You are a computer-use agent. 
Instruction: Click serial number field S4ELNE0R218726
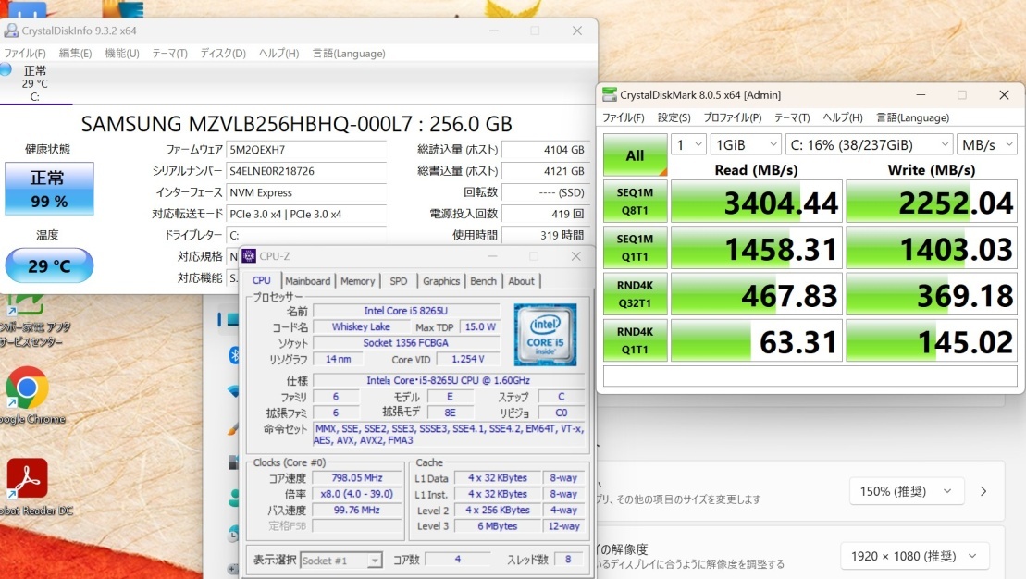click(x=306, y=171)
